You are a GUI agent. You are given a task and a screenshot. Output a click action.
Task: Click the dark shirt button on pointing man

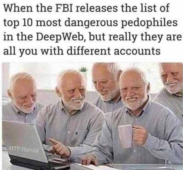77,133
